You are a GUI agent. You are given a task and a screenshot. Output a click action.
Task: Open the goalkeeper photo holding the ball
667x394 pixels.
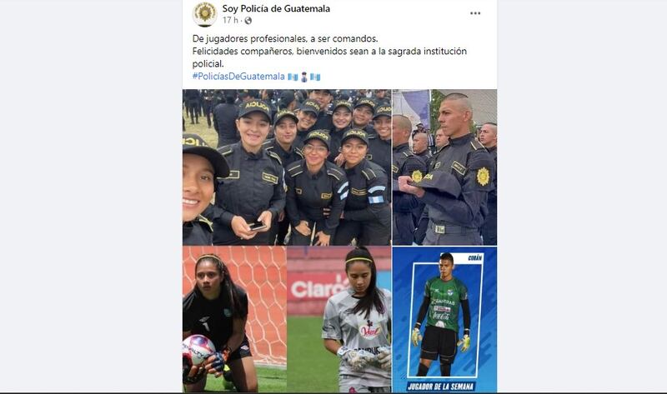234,319
